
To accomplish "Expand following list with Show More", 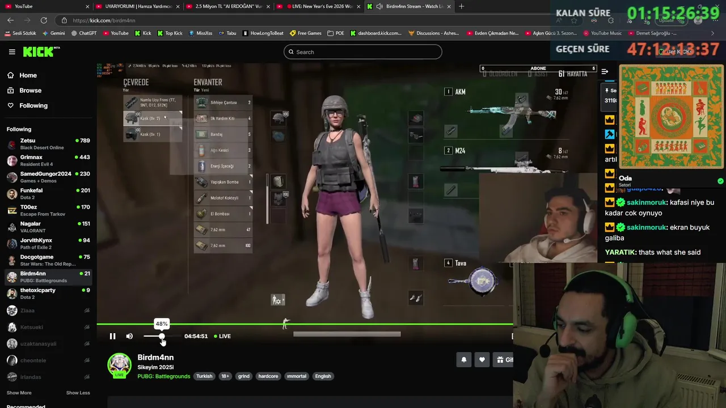I will [19, 393].
